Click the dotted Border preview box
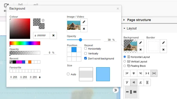The image size is (177, 99). click(x=153, y=46)
